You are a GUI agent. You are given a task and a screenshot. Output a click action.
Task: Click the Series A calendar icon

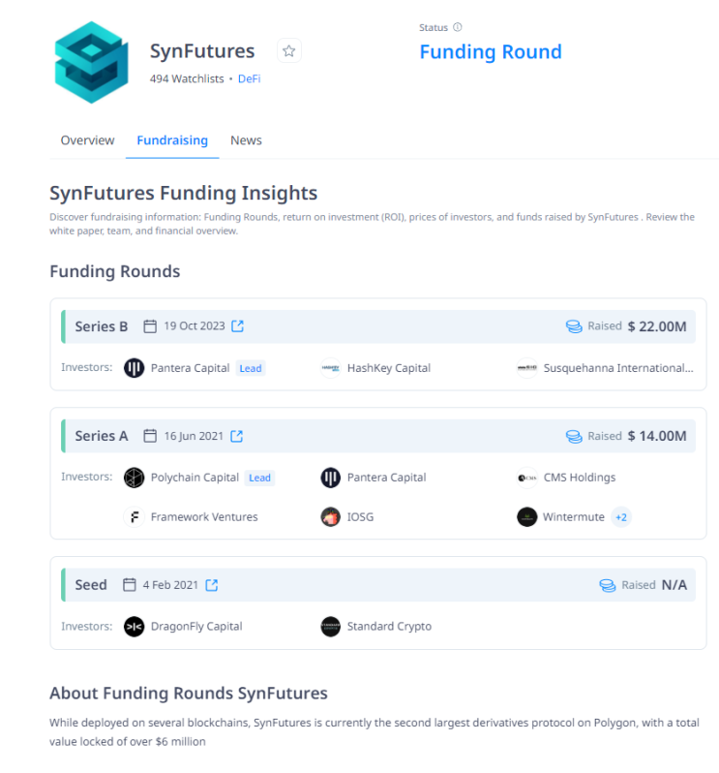[150, 436]
